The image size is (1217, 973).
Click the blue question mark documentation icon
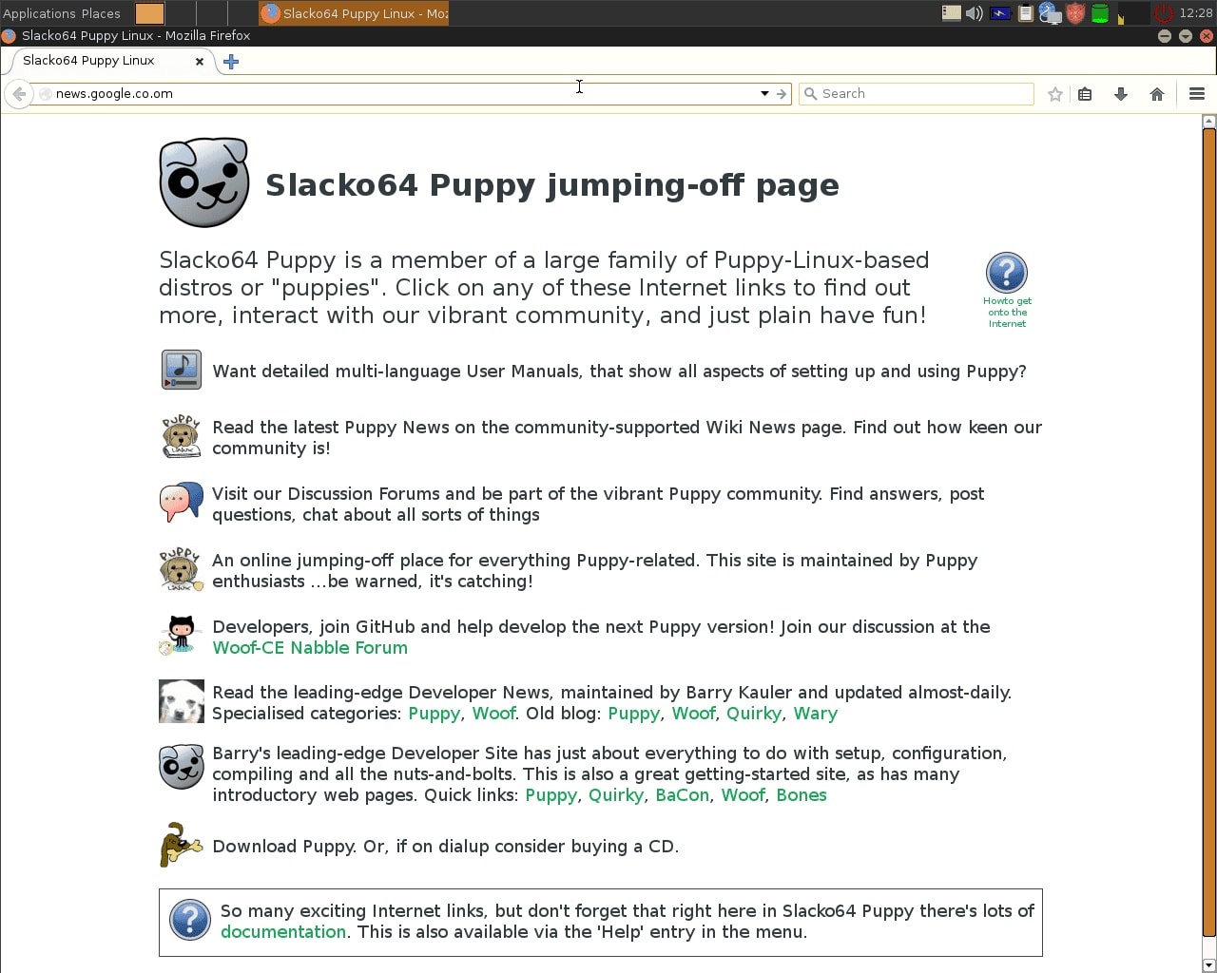(x=190, y=920)
